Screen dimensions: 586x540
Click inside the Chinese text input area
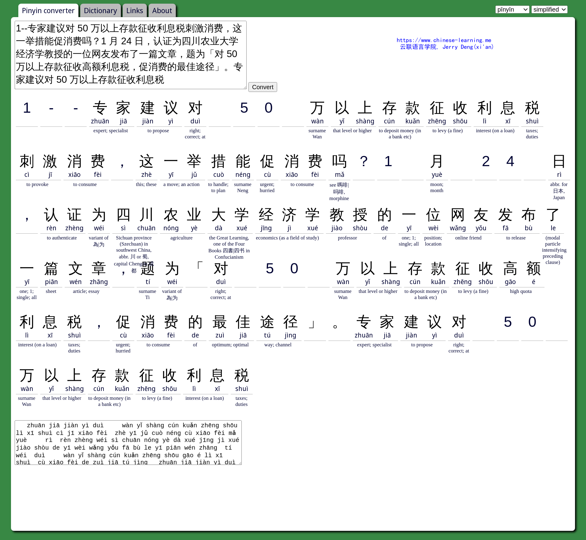pyautogui.click(x=131, y=55)
